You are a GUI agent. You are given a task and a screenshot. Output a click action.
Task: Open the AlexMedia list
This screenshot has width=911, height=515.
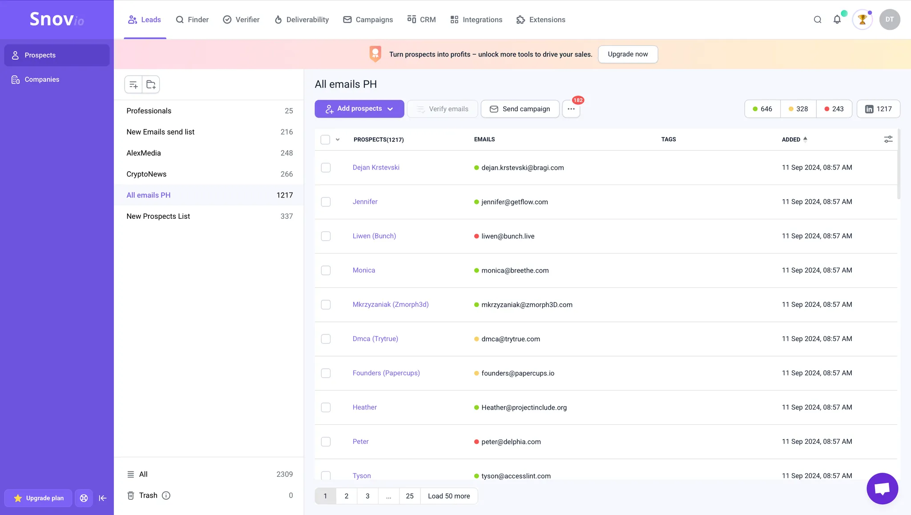tap(209, 153)
